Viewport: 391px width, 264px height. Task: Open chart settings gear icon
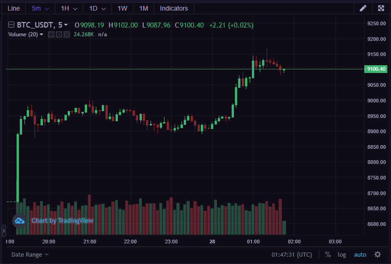click(x=378, y=254)
